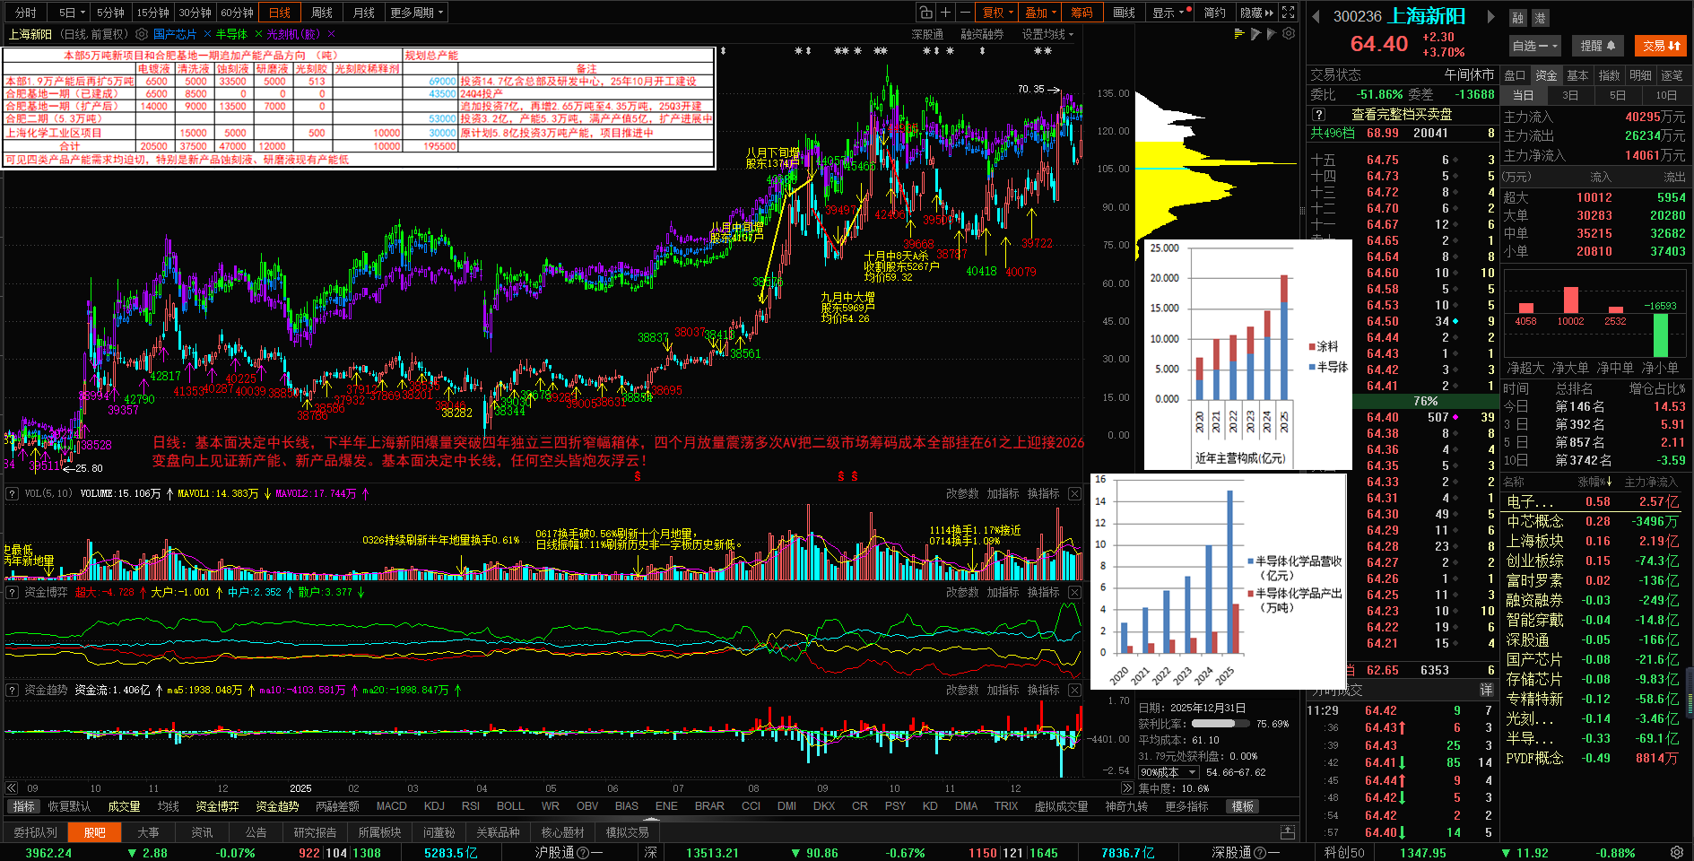Screen dimensions: 1694x861
Task: Zoom in chart with plus icon
Action: 946,13
